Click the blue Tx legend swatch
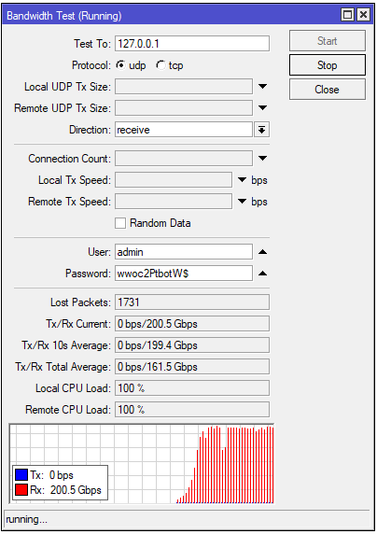This screenshot has height=534, width=377. click(x=21, y=475)
